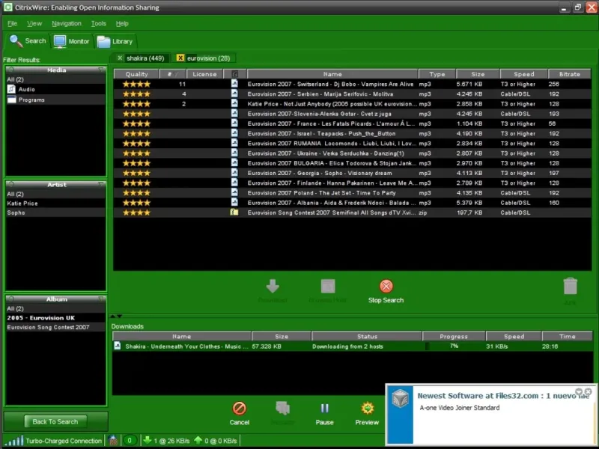Viewport: 599px width, 449px height.
Task: Click the CitrixWire logo in title bar
Action: (x=7, y=7)
